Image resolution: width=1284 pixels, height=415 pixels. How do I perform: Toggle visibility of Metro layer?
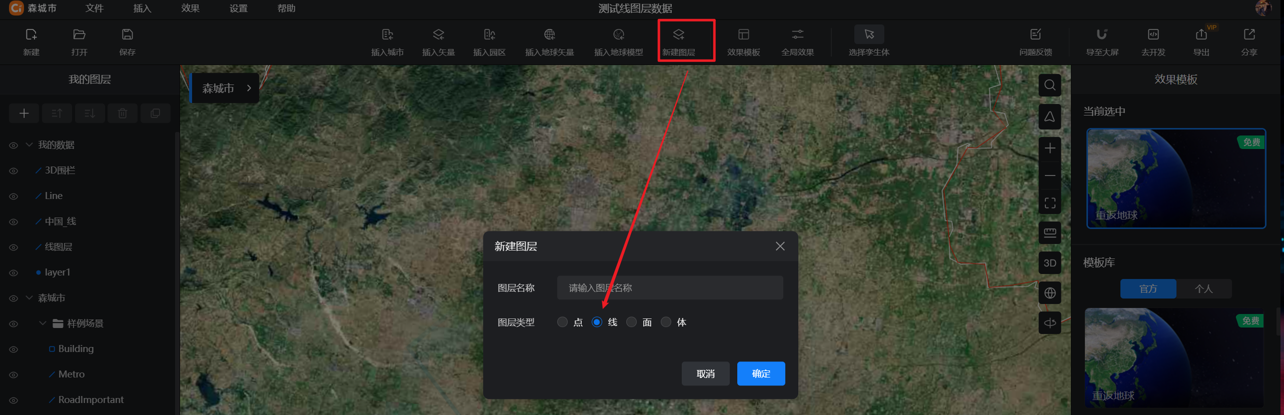(x=14, y=375)
